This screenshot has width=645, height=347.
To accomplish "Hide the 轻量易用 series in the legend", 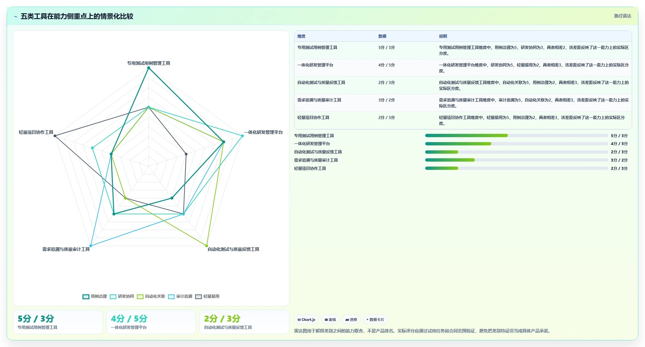I will [x=207, y=296].
